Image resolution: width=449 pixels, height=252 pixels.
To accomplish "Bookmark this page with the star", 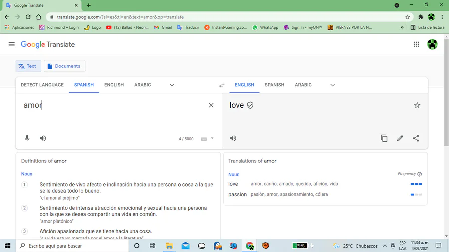I will [x=408, y=17].
